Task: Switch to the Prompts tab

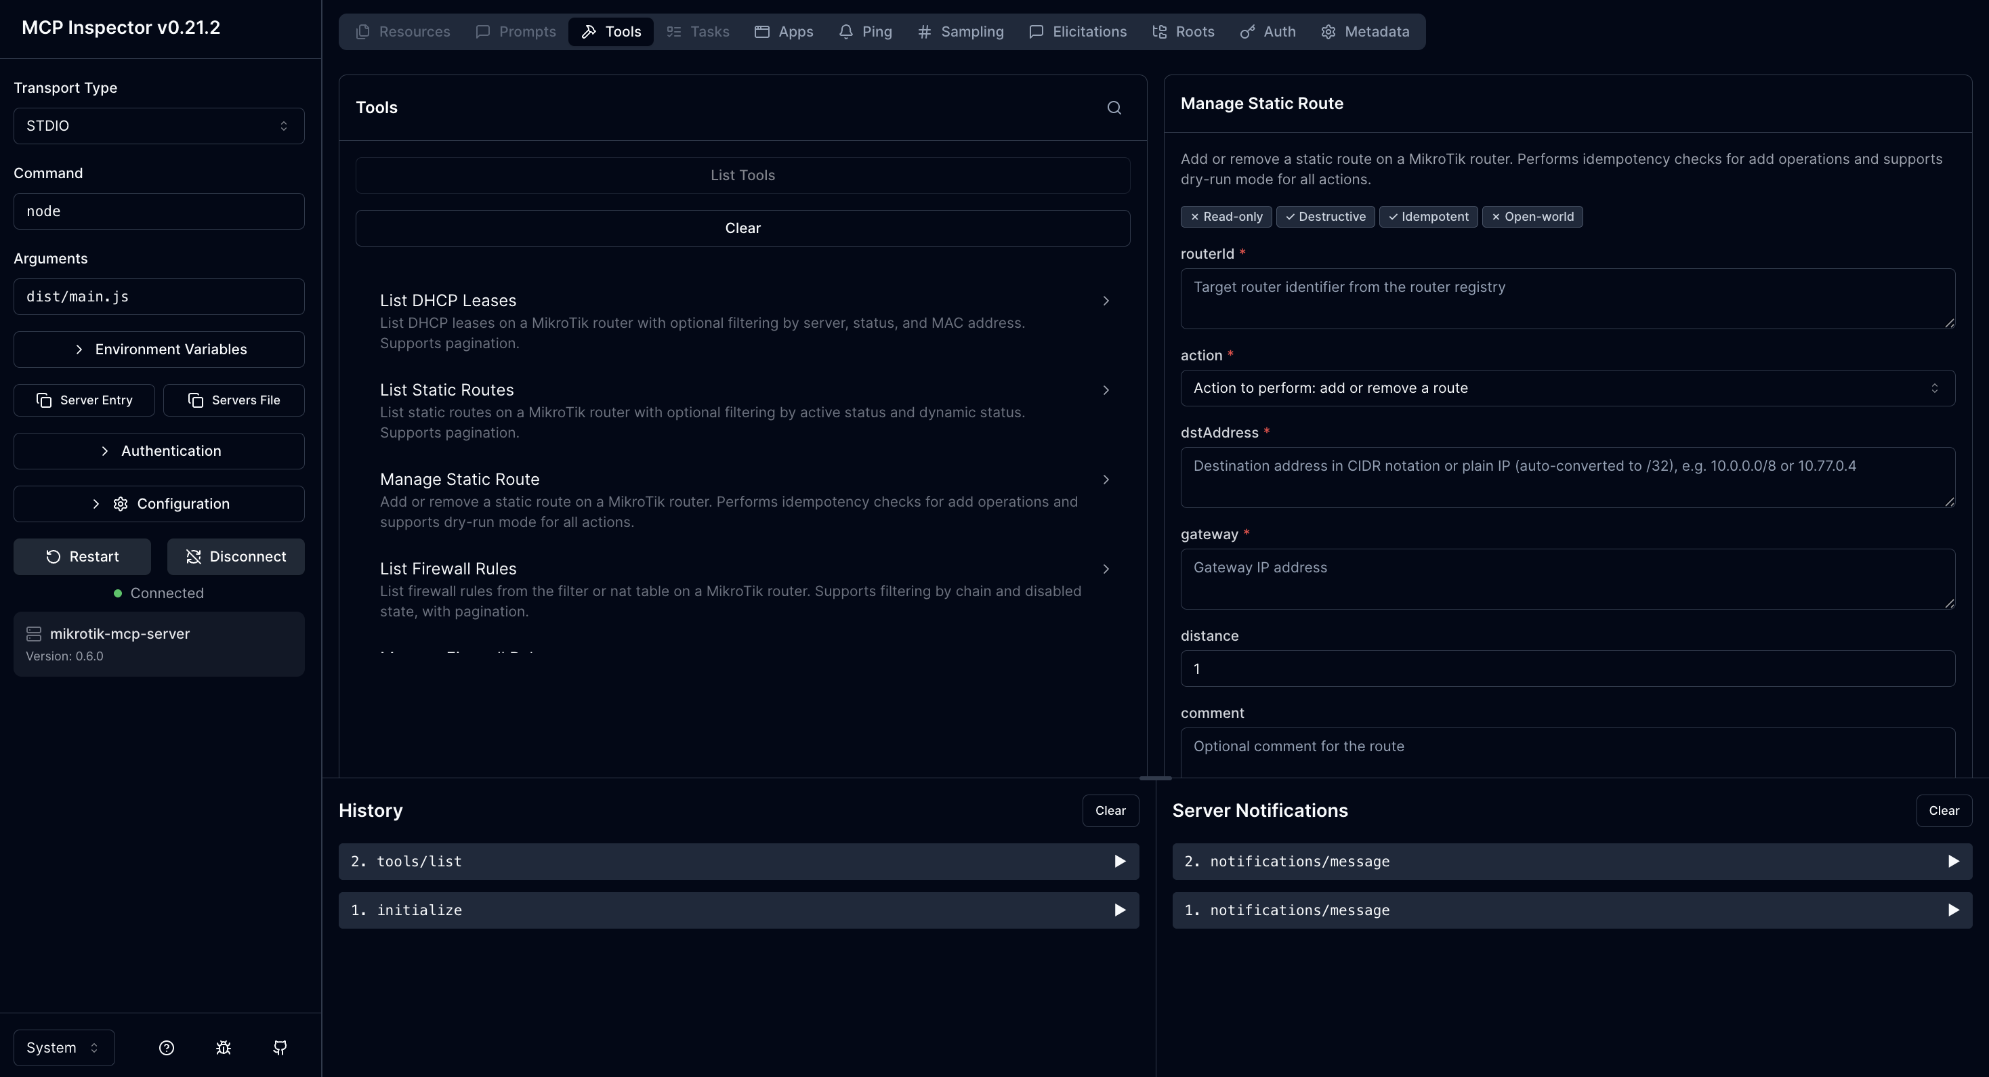Action: tap(516, 32)
